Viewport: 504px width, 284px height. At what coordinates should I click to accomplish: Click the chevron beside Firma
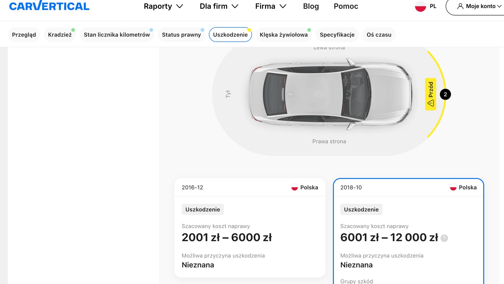click(x=283, y=6)
